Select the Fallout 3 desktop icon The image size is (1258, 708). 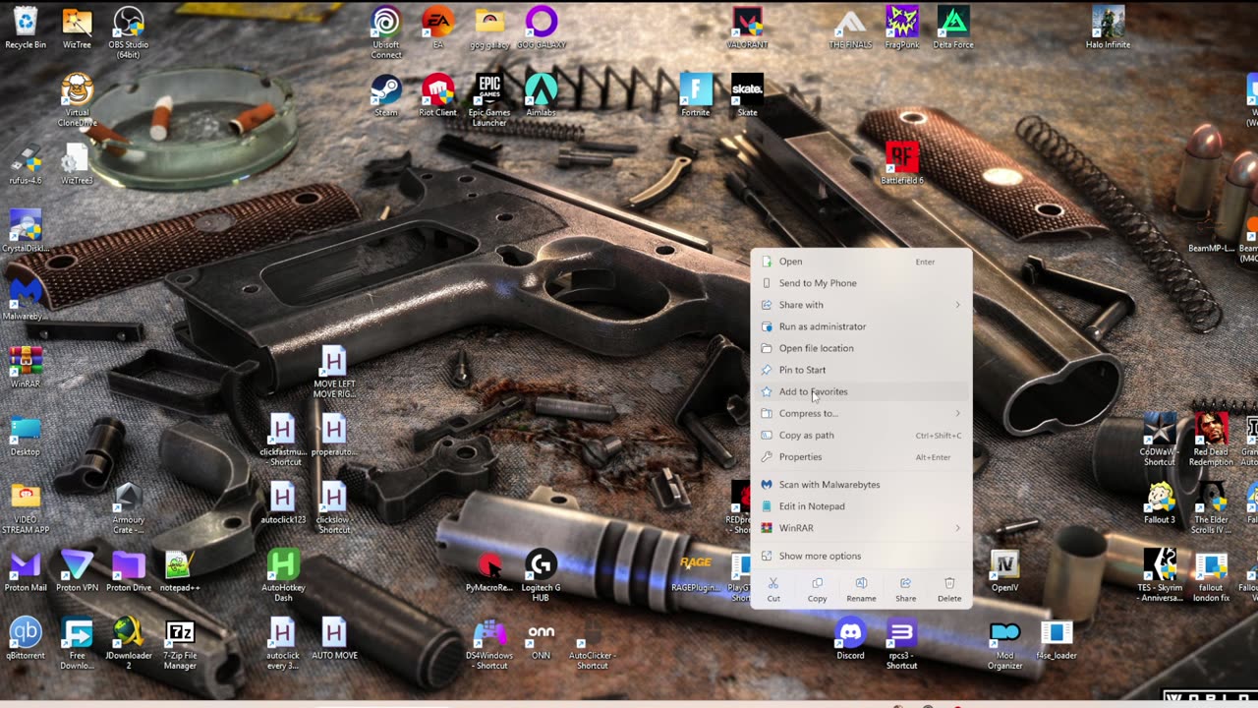click(x=1160, y=502)
